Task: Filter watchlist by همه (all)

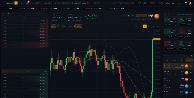Action: [x=189, y=60]
